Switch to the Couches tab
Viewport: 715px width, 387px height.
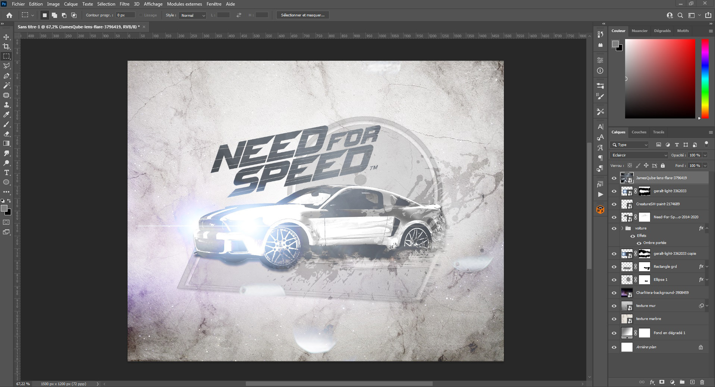[639, 132]
